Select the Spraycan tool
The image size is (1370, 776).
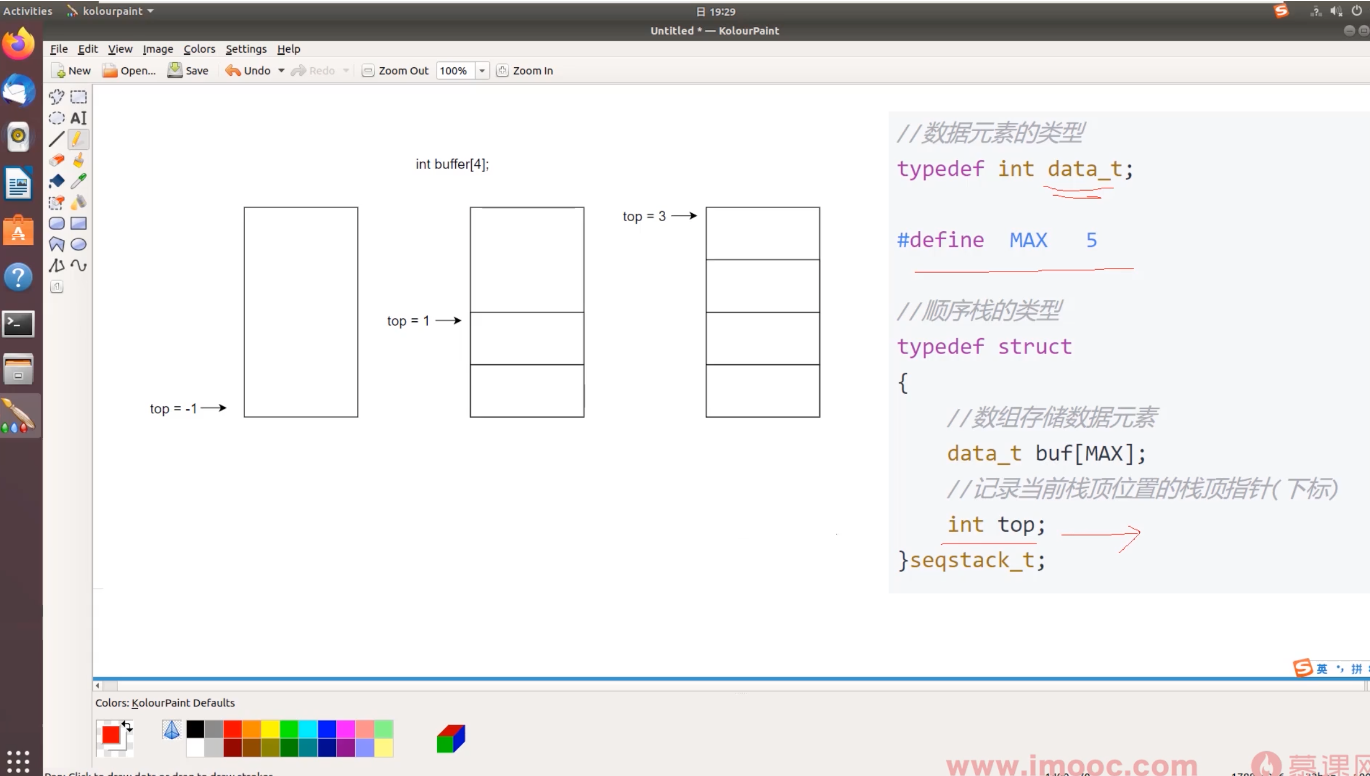click(78, 202)
